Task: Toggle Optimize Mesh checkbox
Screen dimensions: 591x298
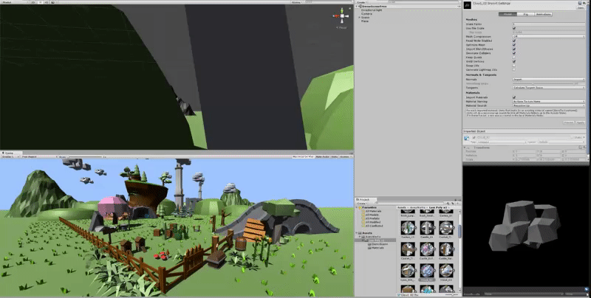Action: pyautogui.click(x=513, y=45)
